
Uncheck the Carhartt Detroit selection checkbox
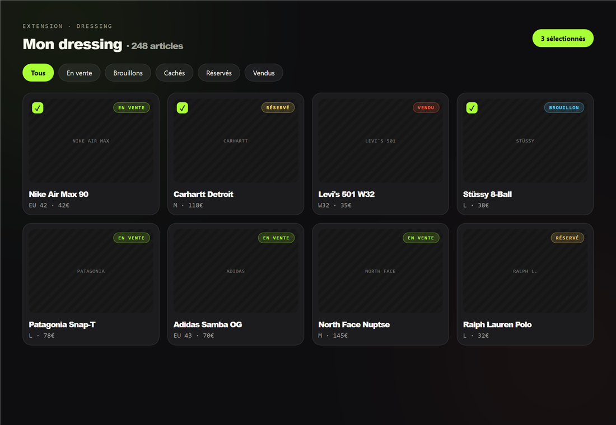[x=183, y=107]
